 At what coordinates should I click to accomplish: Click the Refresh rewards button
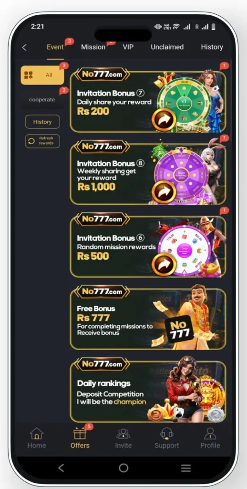point(42,141)
